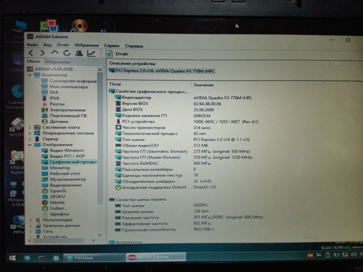Screen dimensions: 363x272
Task: Open the Отчёт menu in menu bar
Action: (63, 45)
